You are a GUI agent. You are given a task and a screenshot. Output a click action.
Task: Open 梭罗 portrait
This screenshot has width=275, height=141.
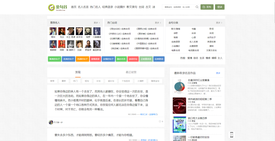pos(88,31)
